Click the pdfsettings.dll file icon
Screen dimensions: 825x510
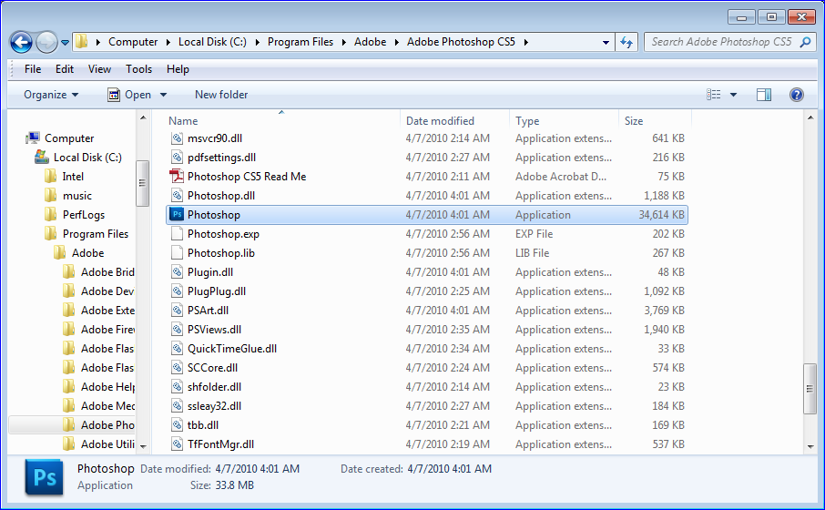pos(177,158)
